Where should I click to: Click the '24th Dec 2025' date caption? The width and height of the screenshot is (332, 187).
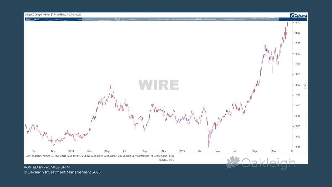point(166,160)
